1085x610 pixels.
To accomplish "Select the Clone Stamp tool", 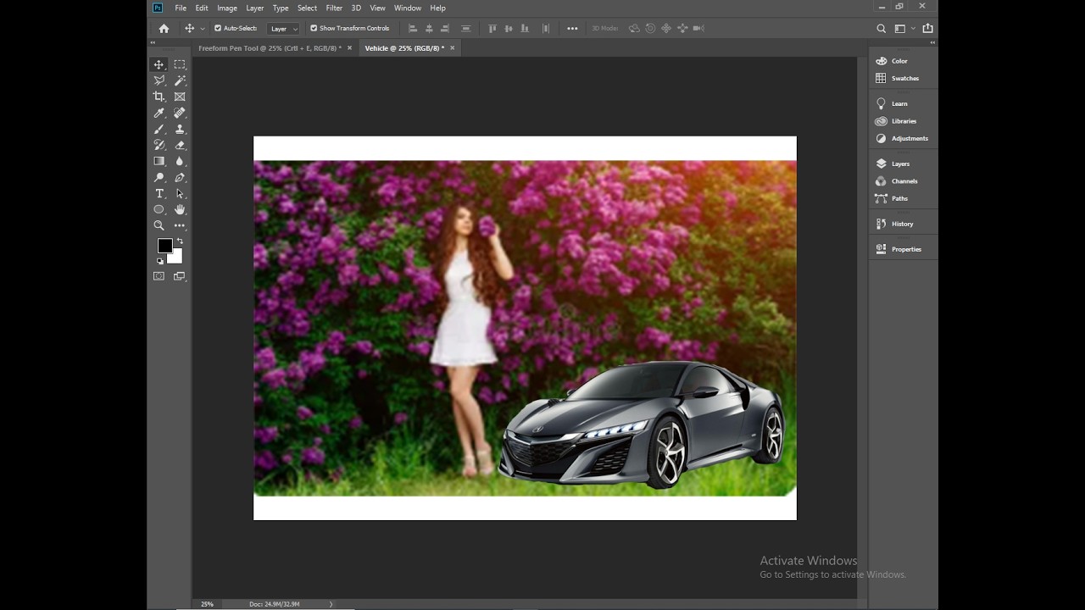I will coord(180,129).
